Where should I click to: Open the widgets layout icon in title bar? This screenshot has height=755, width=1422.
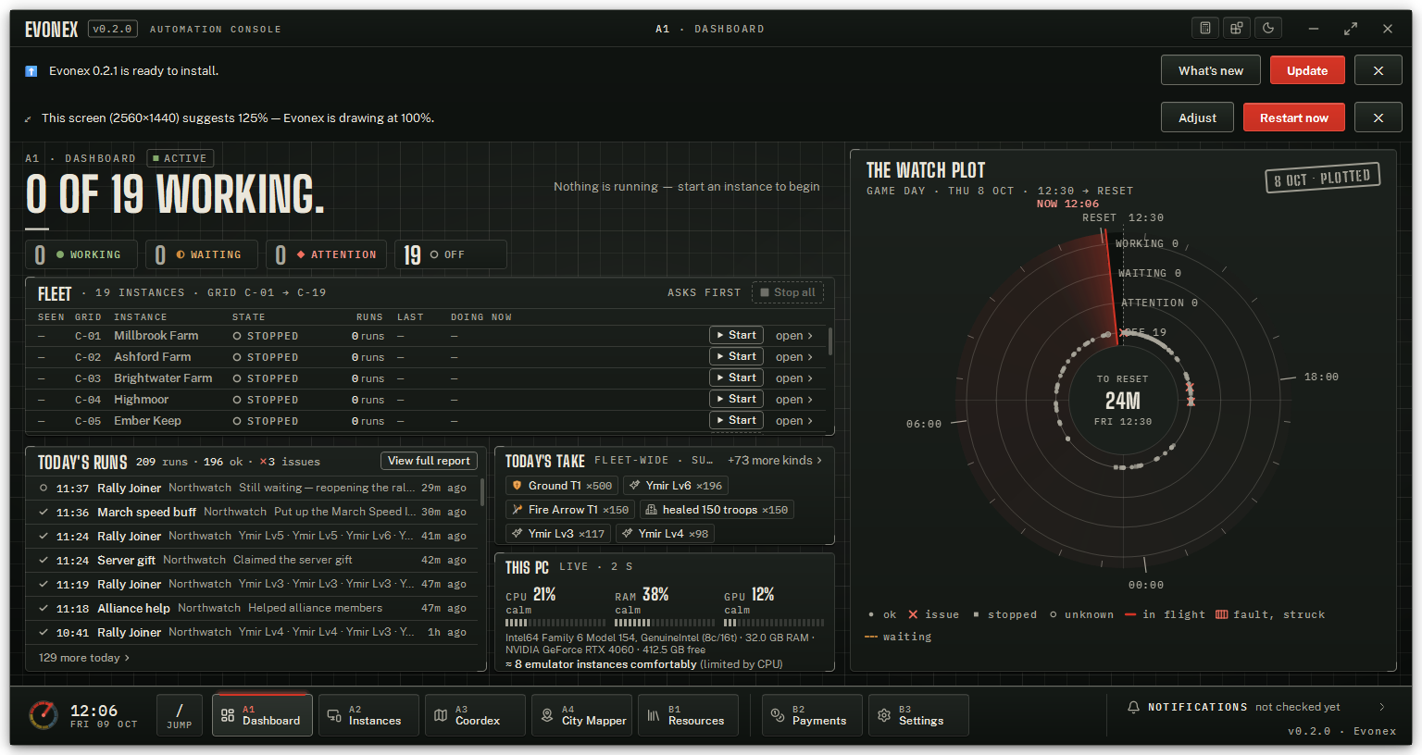[1237, 28]
